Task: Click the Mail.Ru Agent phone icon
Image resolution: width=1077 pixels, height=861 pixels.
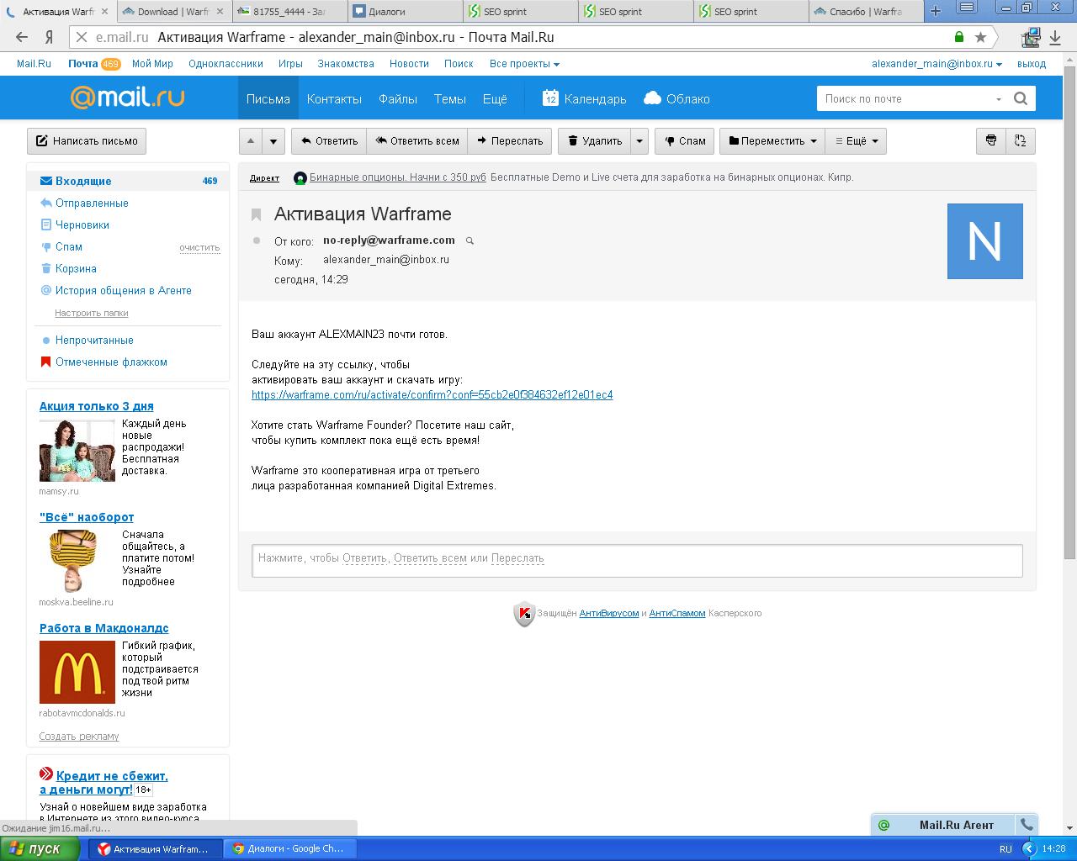Action: point(1027,825)
